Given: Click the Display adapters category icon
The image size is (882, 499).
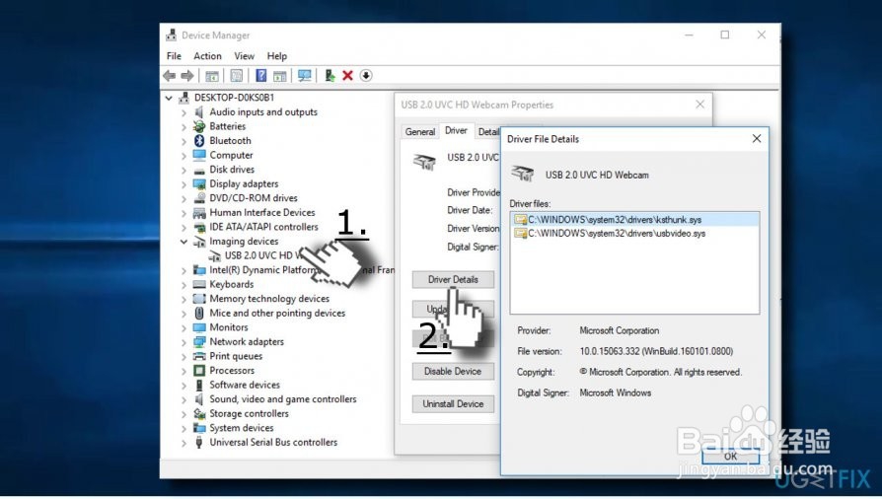Looking at the screenshot, I should click(199, 184).
